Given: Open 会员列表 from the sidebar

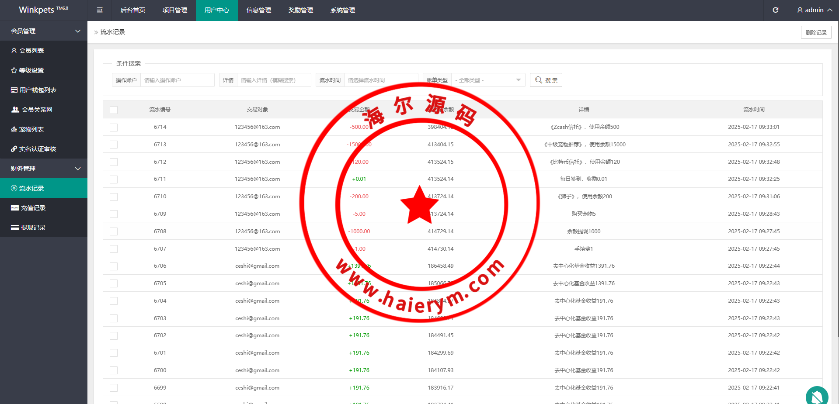Looking at the screenshot, I should pyautogui.click(x=31, y=51).
